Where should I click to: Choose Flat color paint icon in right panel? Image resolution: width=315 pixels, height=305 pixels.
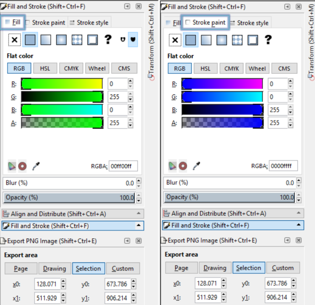tap(191, 40)
